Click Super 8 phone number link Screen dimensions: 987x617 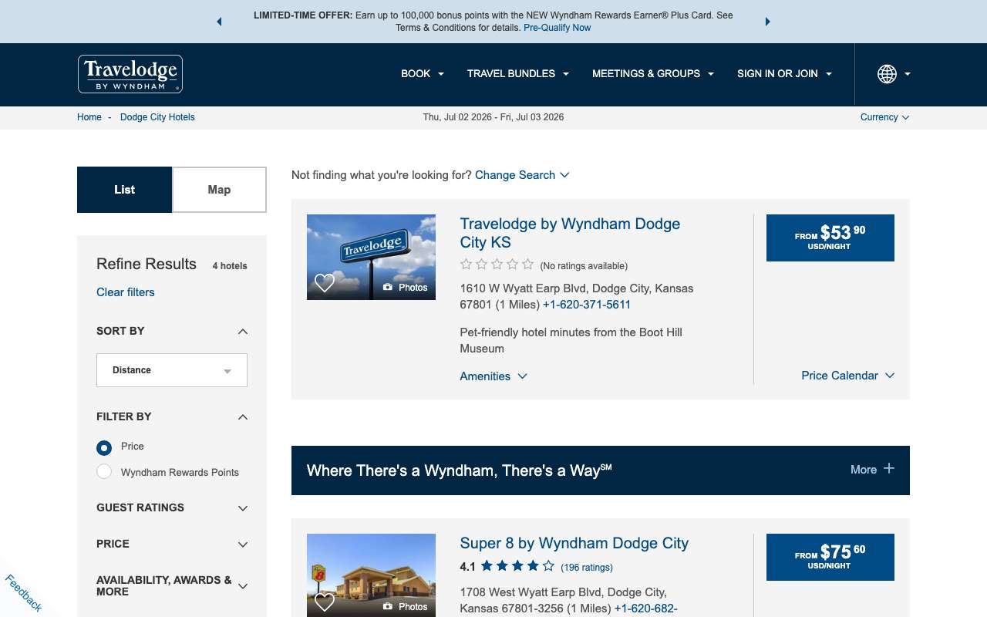pos(646,609)
